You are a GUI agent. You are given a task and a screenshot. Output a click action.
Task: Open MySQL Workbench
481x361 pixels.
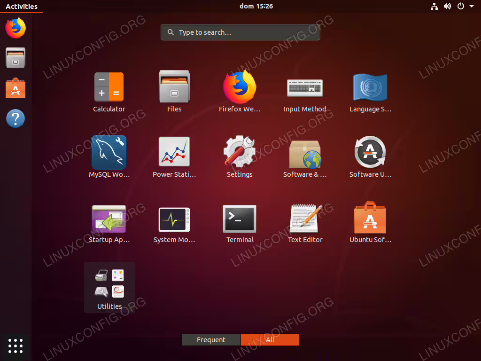[x=109, y=152]
